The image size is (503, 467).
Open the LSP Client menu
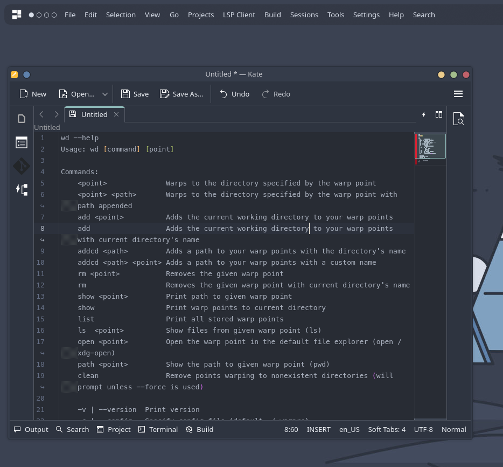(239, 15)
